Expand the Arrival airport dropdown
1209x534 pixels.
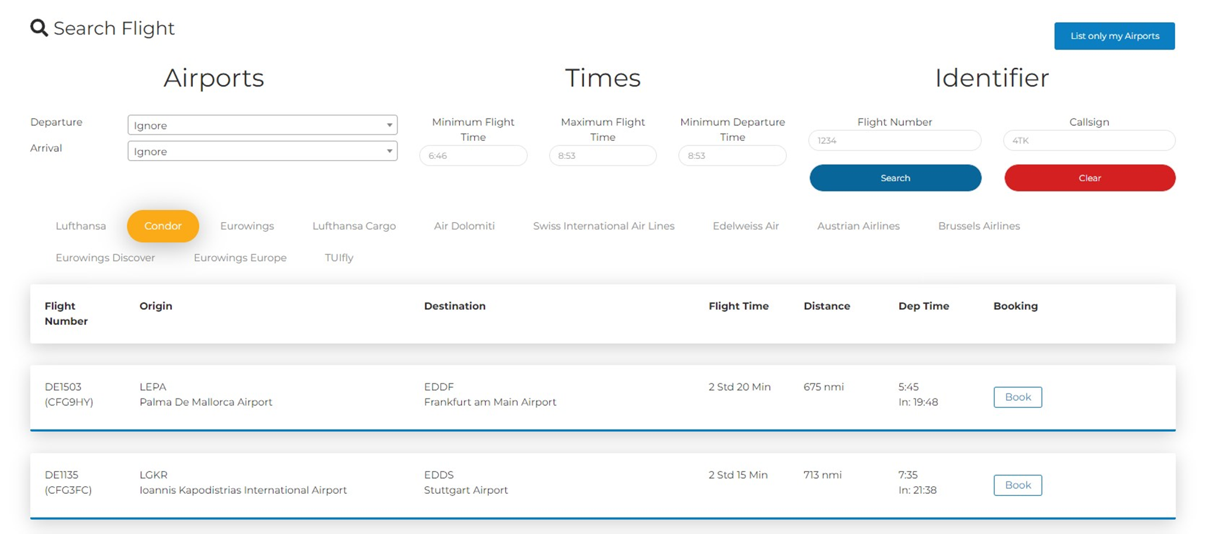[262, 151]
